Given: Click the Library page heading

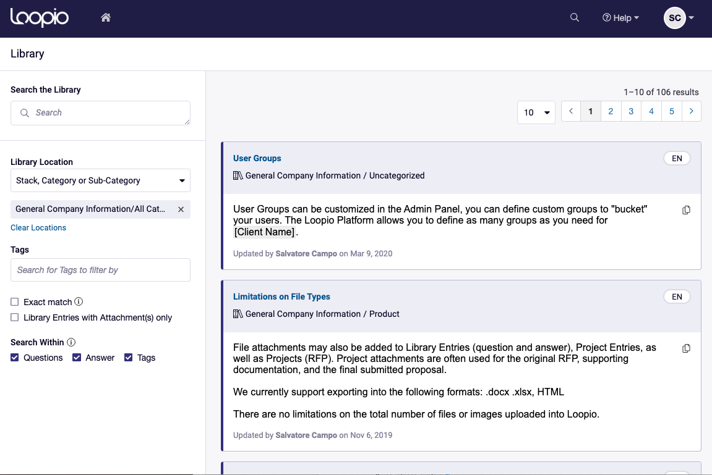Looking at the screenshot, I should click(27, 54).
